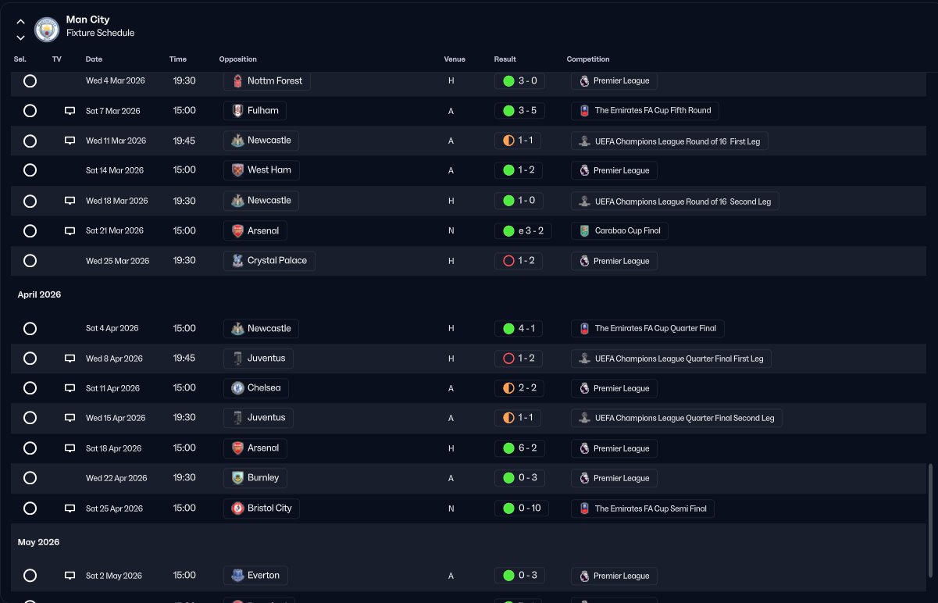Click the down chevron next to the Man City badge
Viewport: 938px width, 603px height.
(x=20, y=37)
